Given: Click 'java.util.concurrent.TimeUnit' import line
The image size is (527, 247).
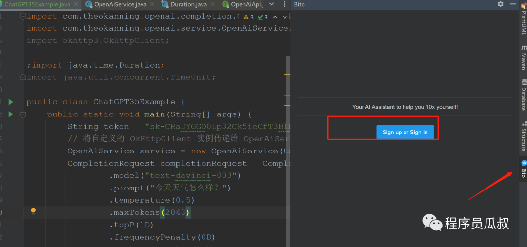Looking at the screenshot, I should (x=121, y=77).
